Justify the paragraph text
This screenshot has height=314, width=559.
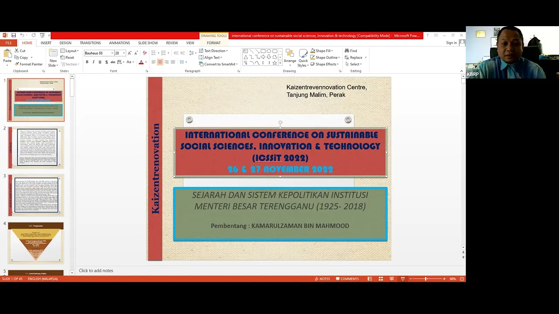click(173, 62)
